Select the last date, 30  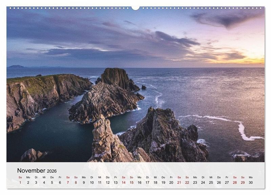(251, 182)
